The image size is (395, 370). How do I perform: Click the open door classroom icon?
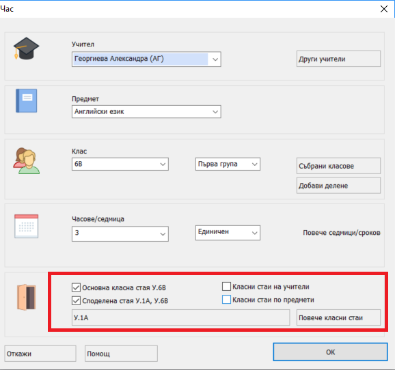[x=27, y=297]
